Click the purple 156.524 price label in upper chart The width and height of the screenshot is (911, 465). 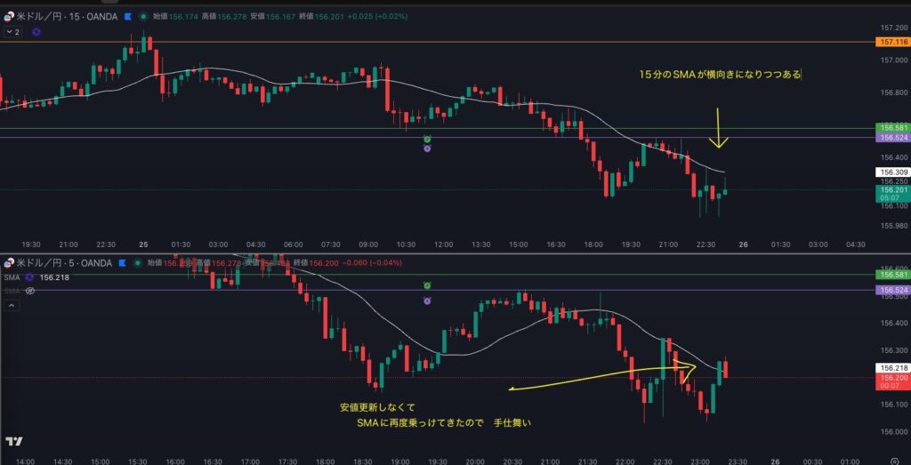point(891,138)
